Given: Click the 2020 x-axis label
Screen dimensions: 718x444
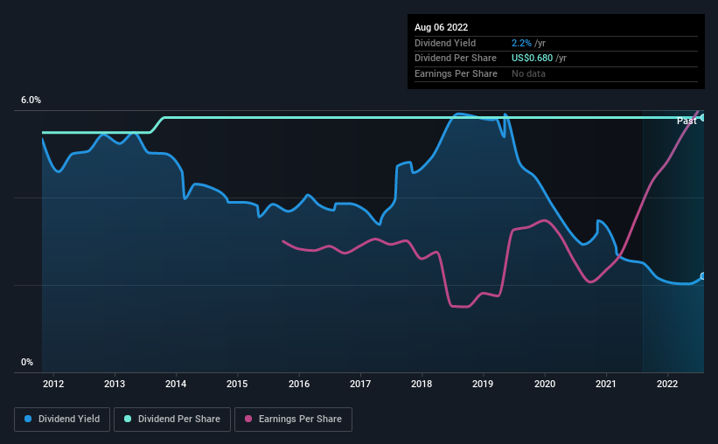Looking at the screenshot, I should pos(545,384).
